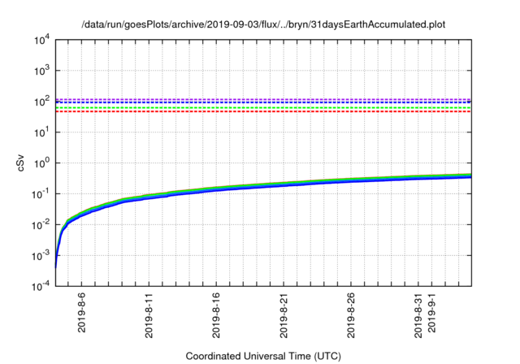
Task: Click the 2019-8-31 date tick label
Action: point(418,315)
